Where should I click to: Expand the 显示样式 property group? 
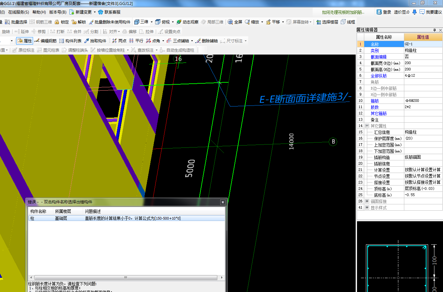pos(367,208)
